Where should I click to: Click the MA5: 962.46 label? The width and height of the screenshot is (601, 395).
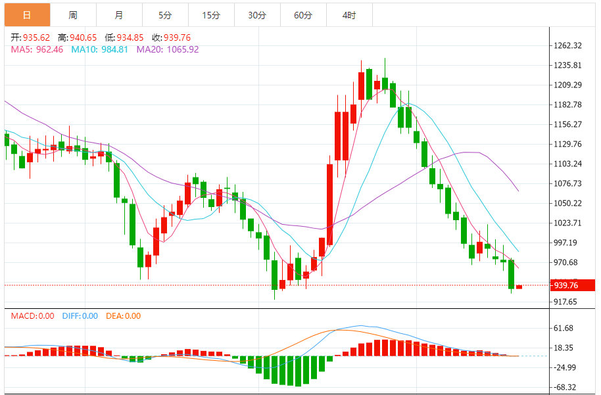click(37, 49)
